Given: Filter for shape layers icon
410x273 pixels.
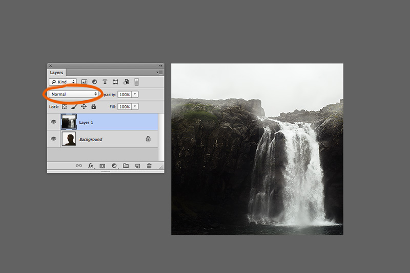Looking at the screenshot, I should (116, 82).
